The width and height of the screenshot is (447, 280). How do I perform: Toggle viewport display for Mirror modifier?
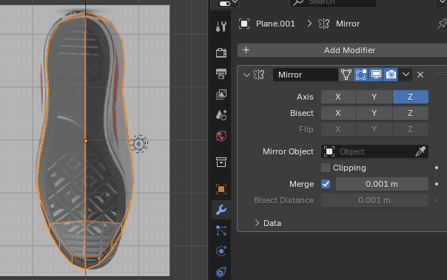(376, 75)
